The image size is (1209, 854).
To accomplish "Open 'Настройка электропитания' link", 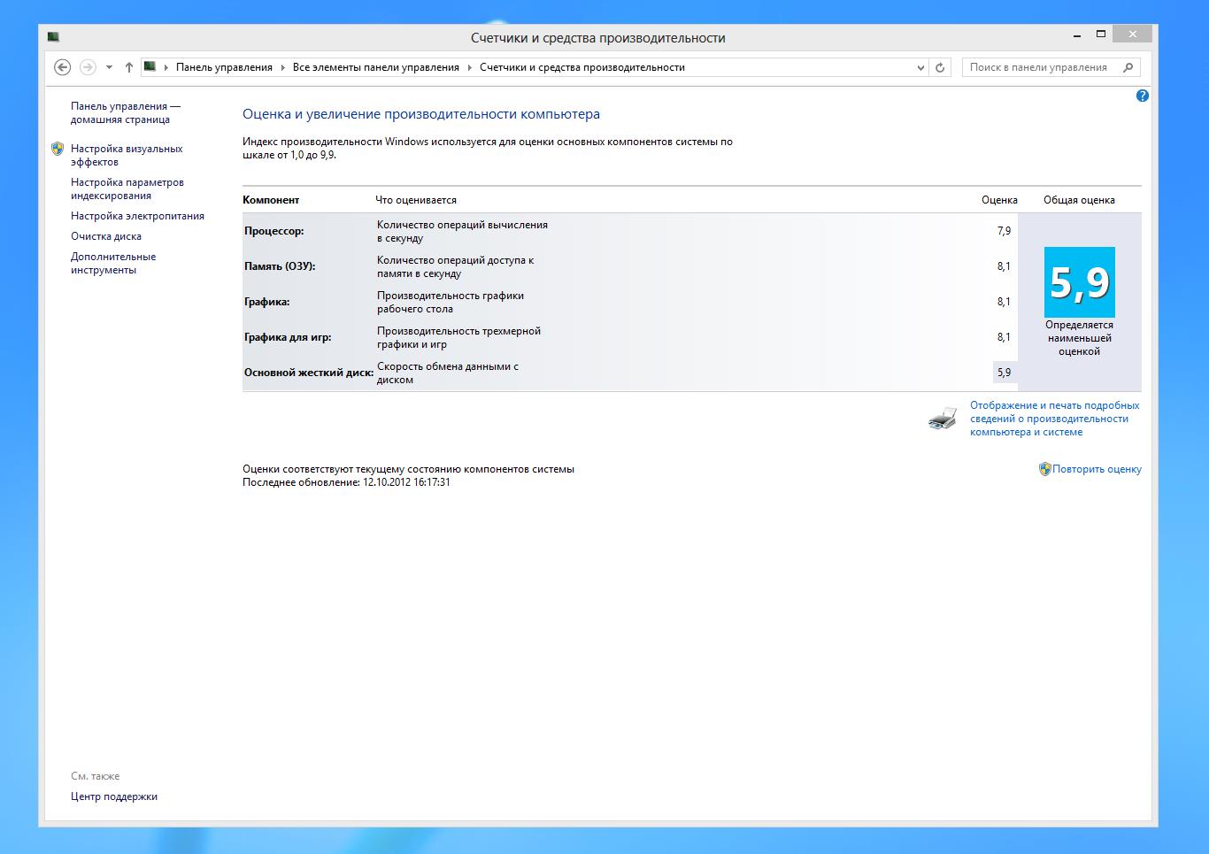I will 137,216.
